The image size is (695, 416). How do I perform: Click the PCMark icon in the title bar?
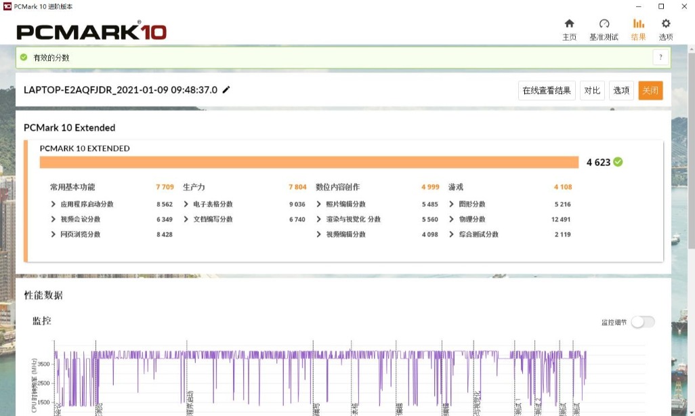[7, 6]
